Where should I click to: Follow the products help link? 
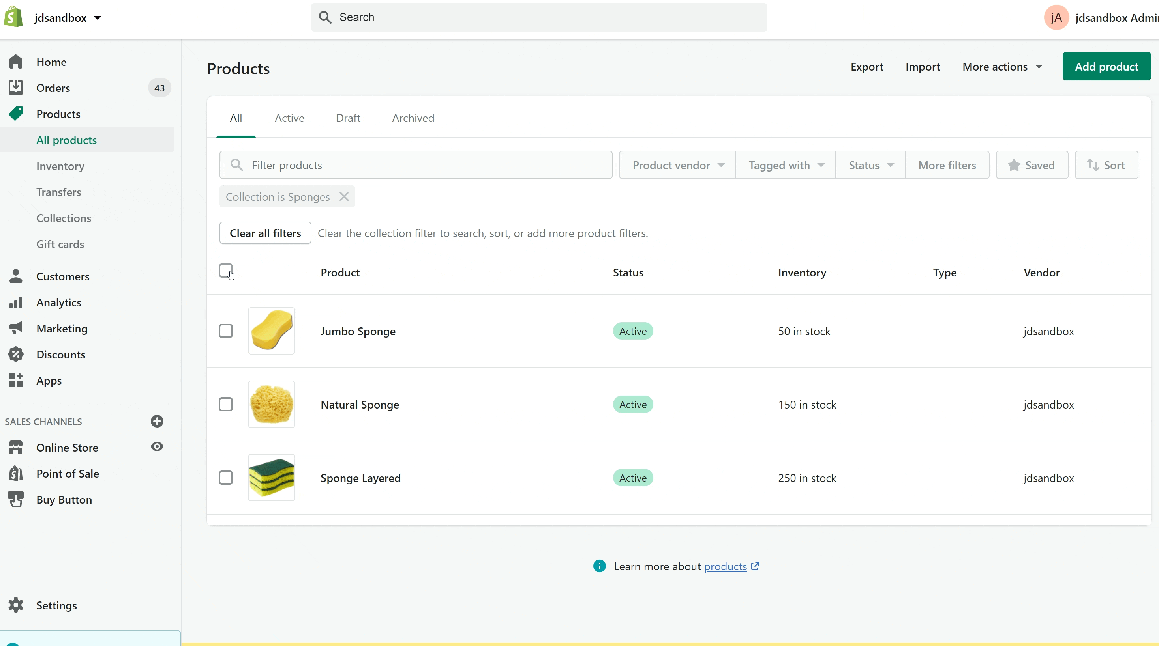(725, 566)
